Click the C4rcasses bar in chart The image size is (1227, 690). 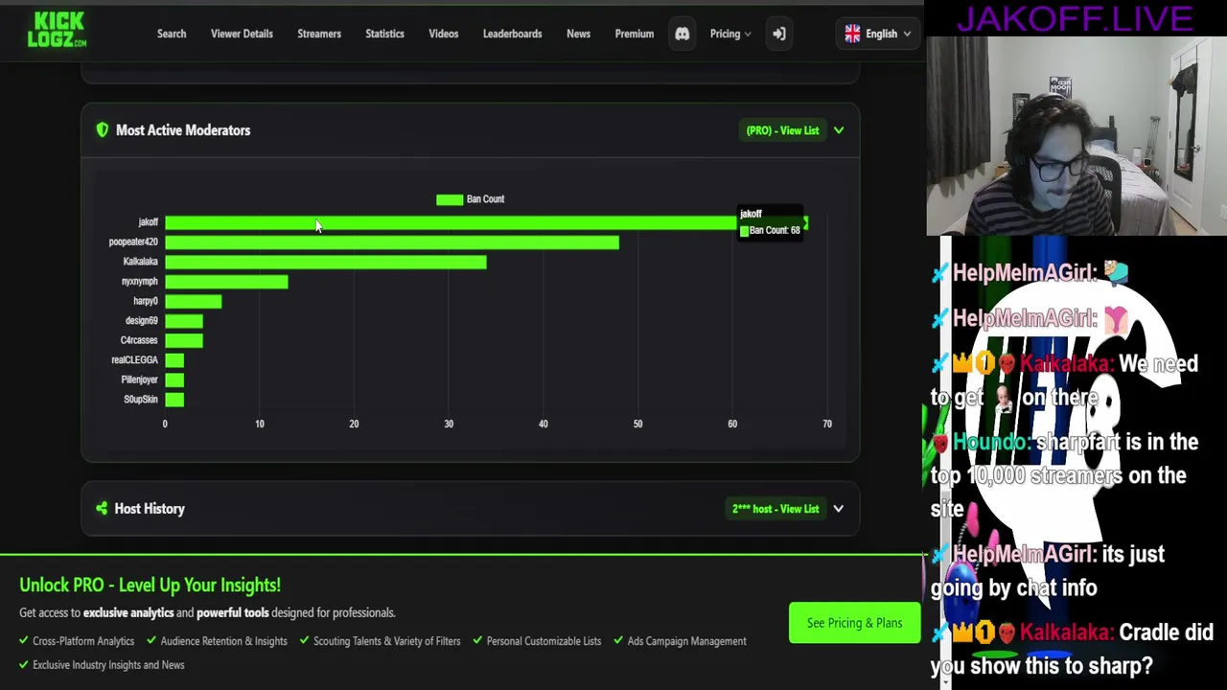click(183, 340)
